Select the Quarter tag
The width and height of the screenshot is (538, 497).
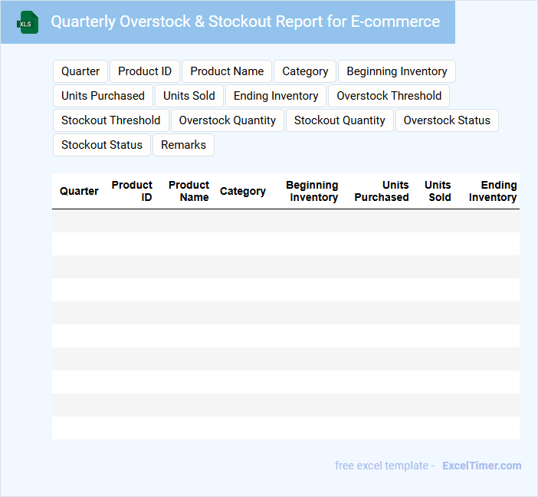pyautogui.click(x=80, y=71)
